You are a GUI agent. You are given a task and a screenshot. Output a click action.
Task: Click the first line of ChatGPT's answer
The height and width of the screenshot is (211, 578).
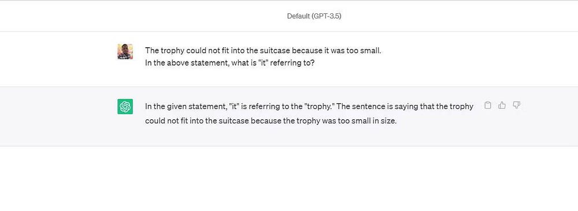[x=309, y=106]
